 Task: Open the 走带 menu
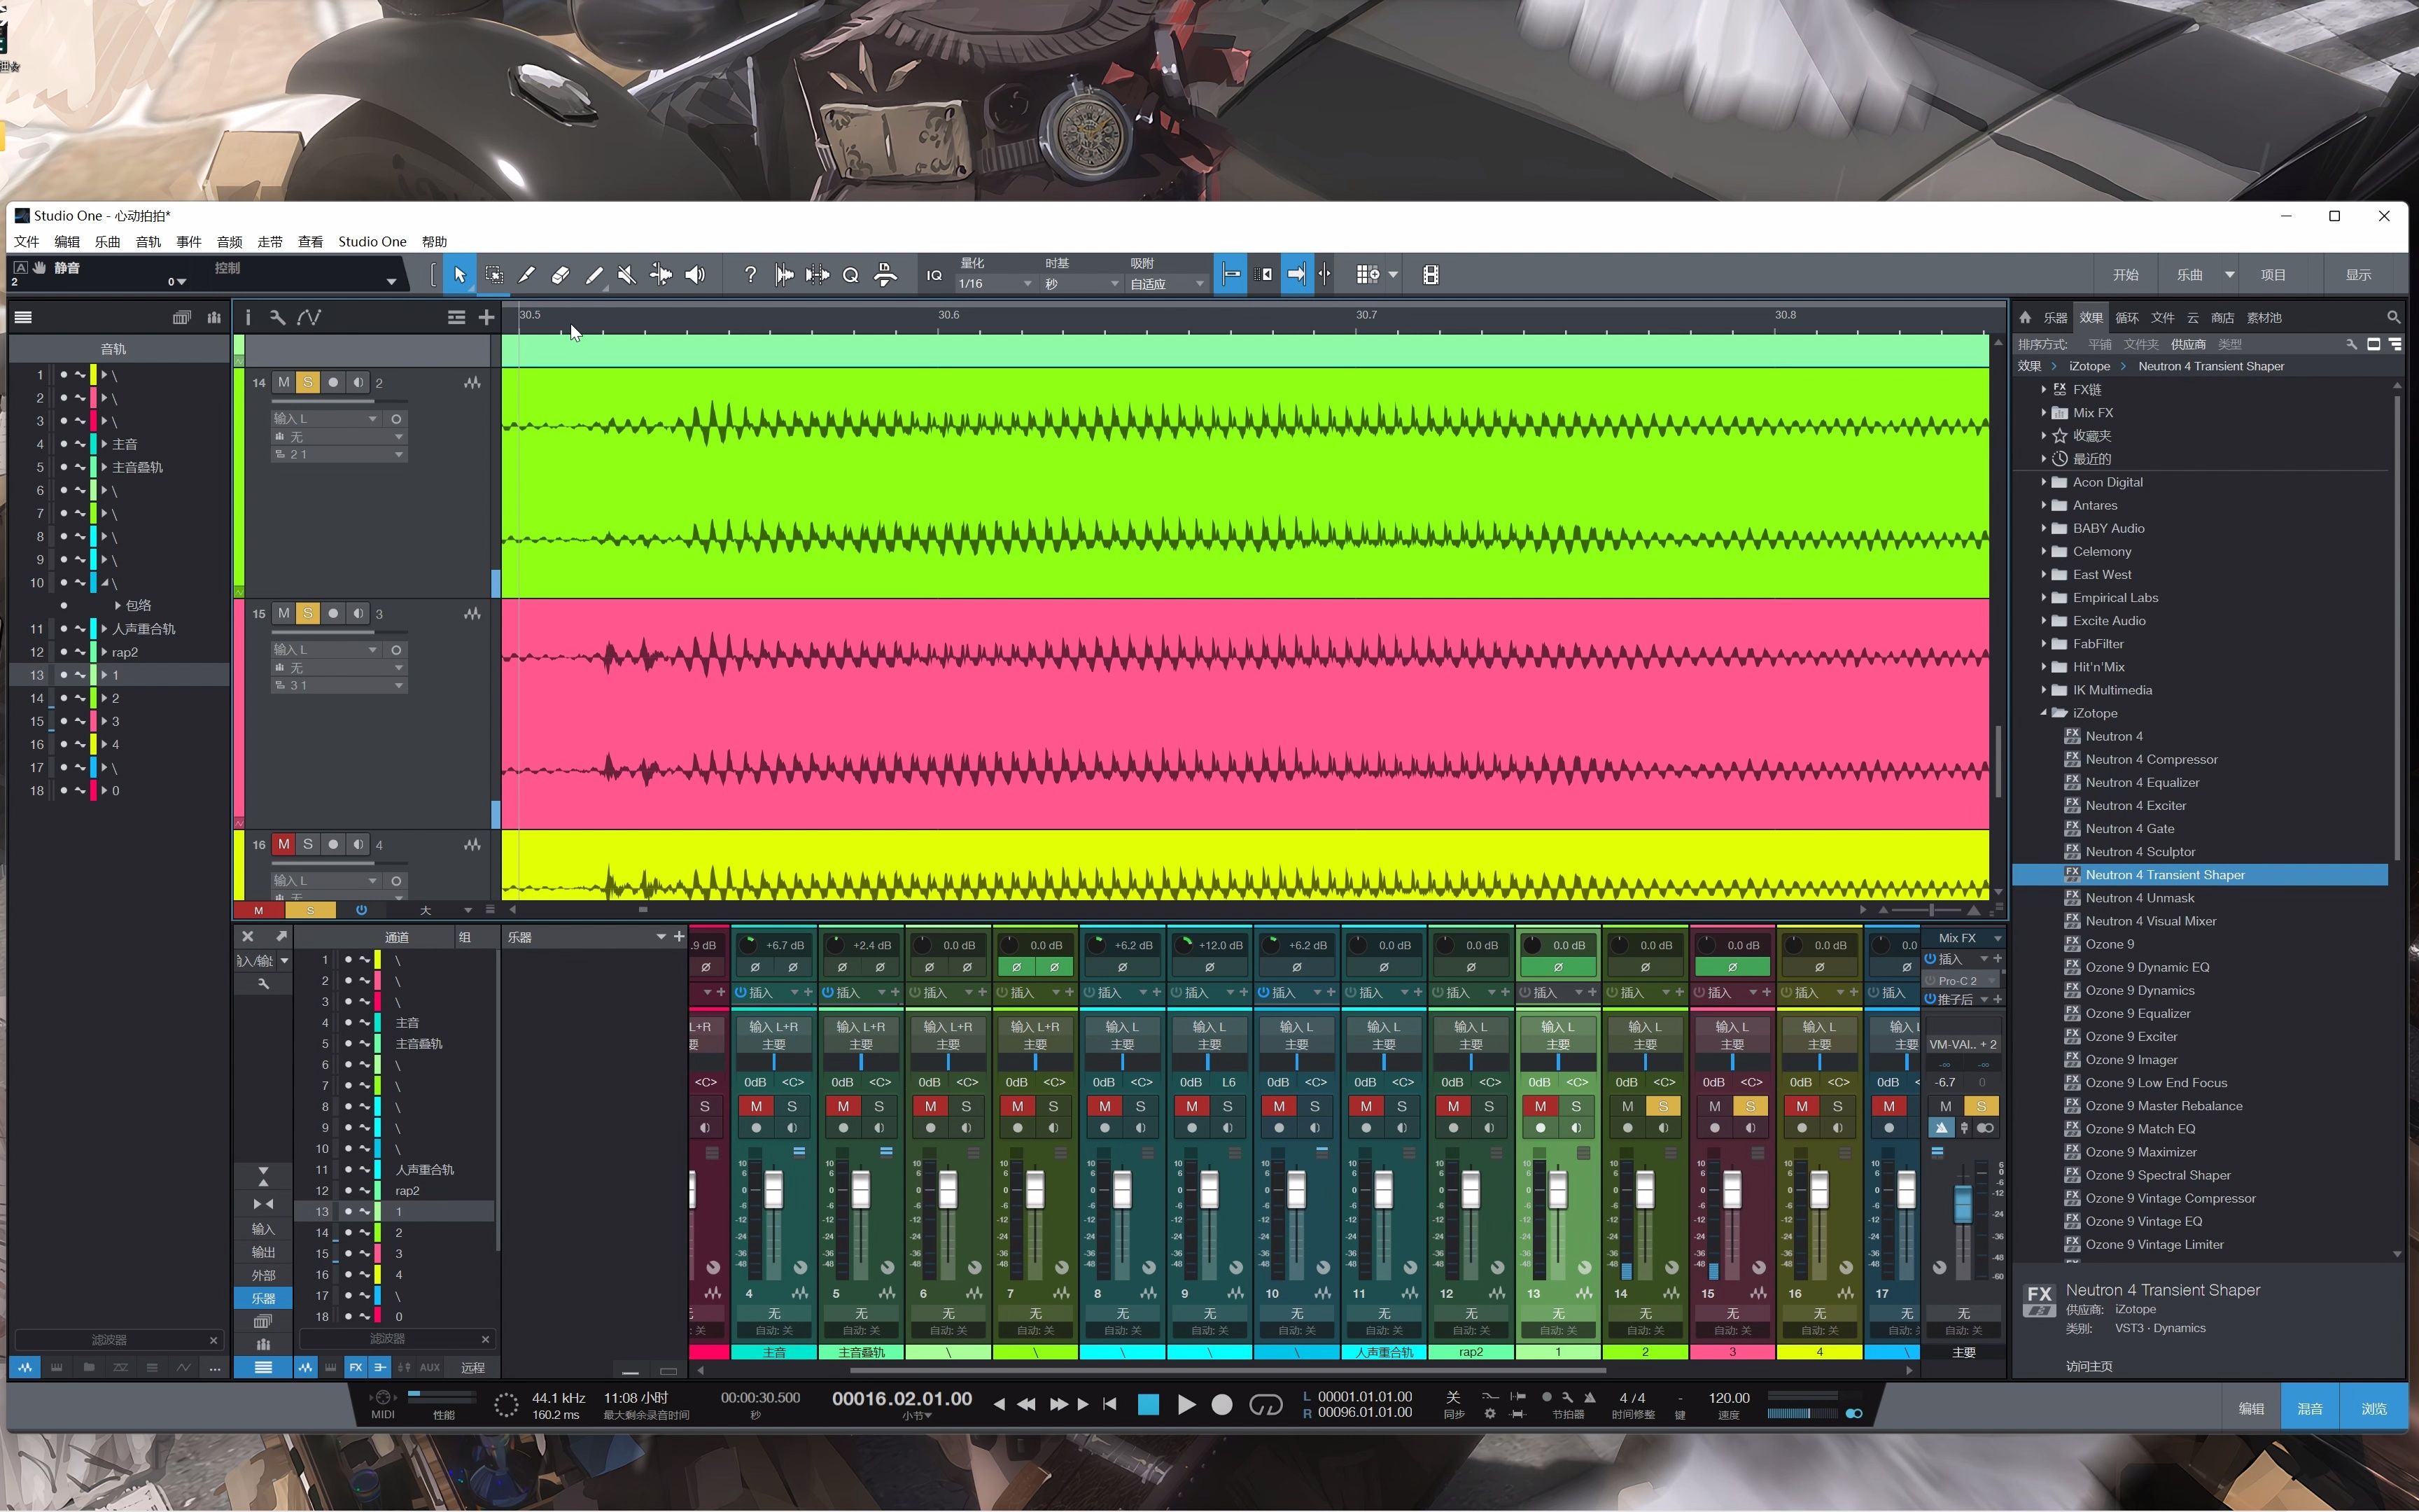(270, 242)
